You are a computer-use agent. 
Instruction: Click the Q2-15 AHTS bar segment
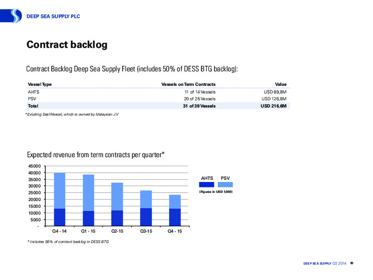(117, 218)
